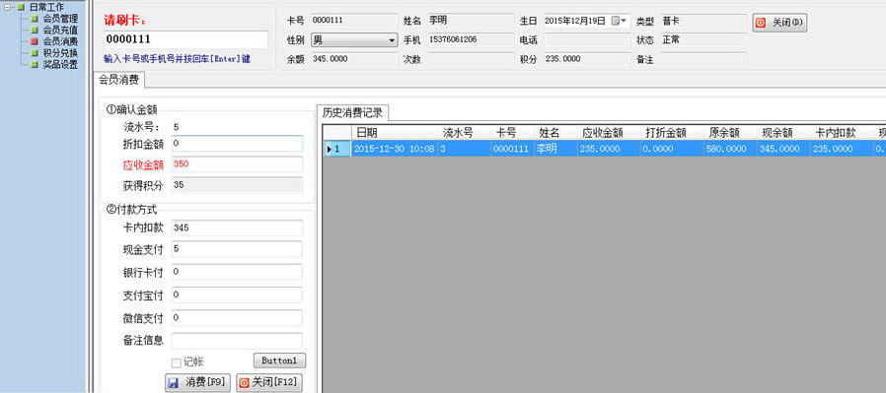Select the 历史消费记录 tab
Image resolution: width=886 pixels, height=393 pixels.
(x=352, y=112)
